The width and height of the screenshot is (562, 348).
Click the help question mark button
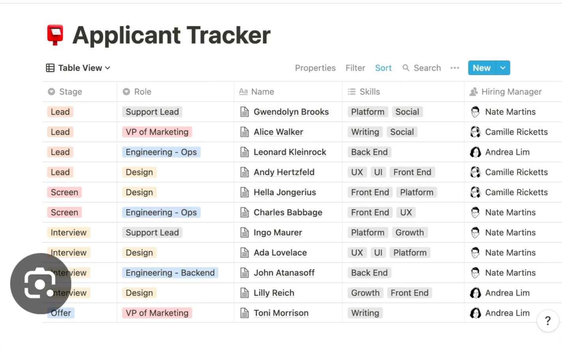click(x=548, y=321)
